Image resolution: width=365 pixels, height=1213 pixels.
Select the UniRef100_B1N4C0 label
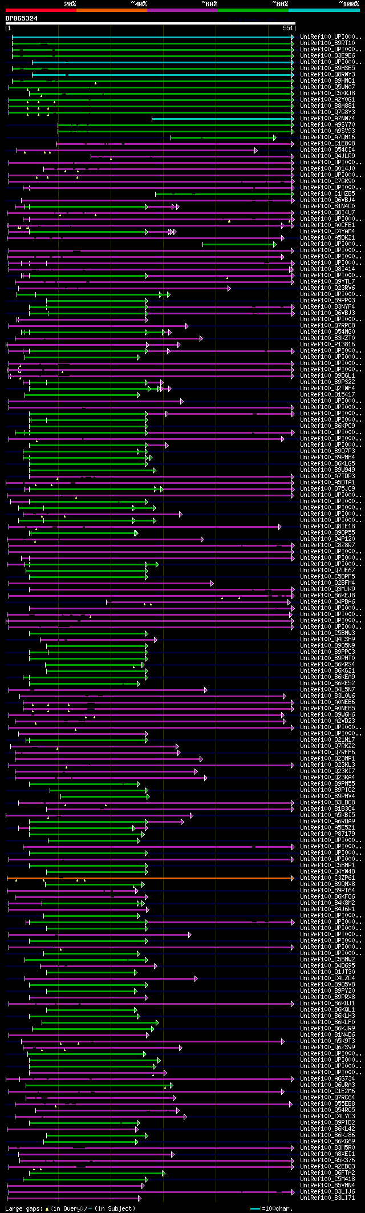[x=327, y=206]
